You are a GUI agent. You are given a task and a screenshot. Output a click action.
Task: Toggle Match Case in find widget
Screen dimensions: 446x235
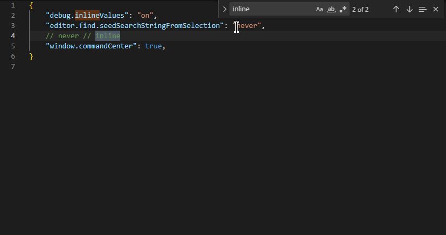click(x=319, y=9)
